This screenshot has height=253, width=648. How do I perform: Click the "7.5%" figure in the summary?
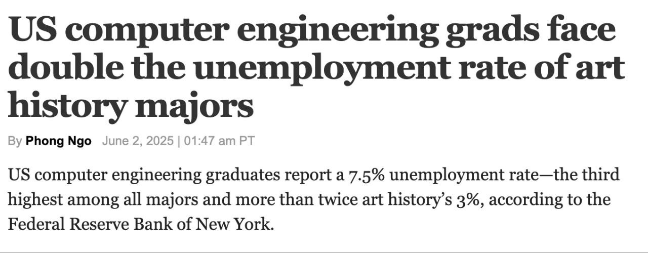pyautogui.click(x=367, y=176)
